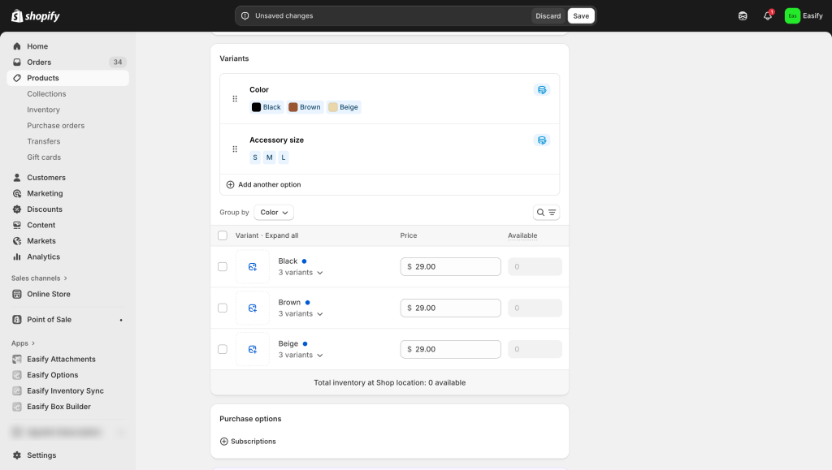Add image to the Beige variant

tap(253, 349)
